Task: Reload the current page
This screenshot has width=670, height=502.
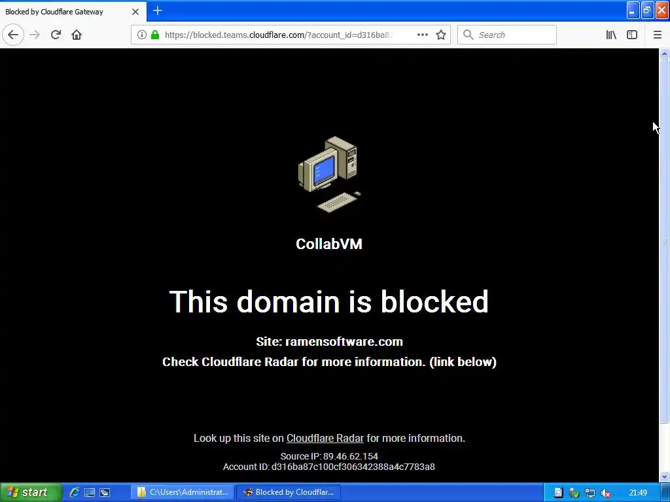Action: point(56,35)
